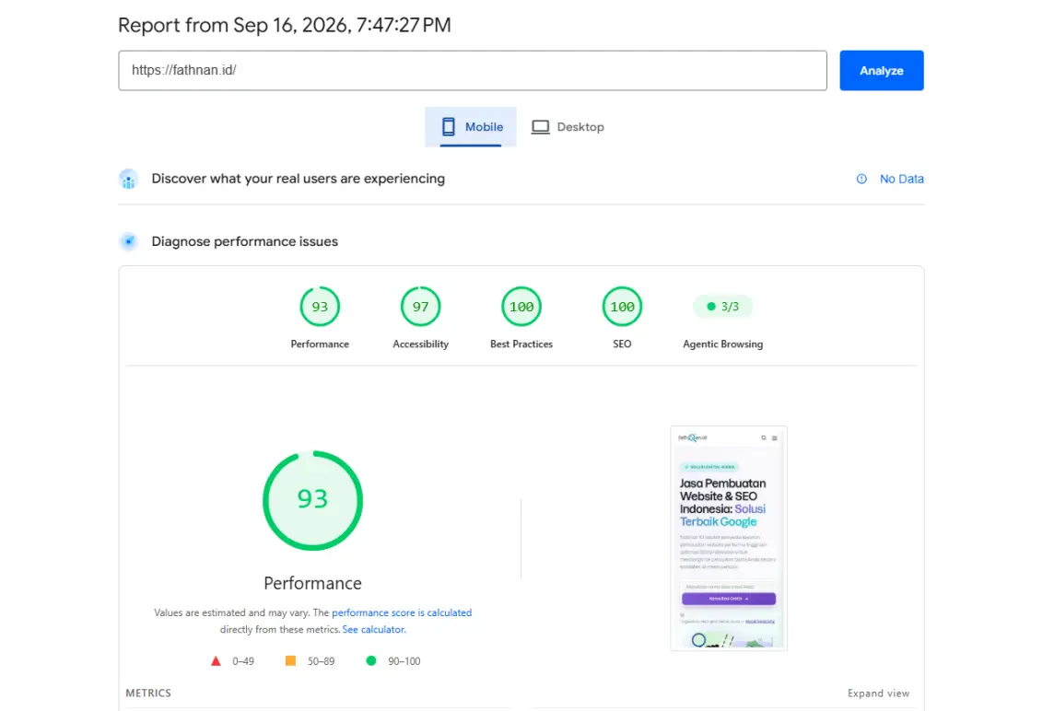Click the mobile phone icon
This screenshot has width=1054, height=711.
pos(449,126)
